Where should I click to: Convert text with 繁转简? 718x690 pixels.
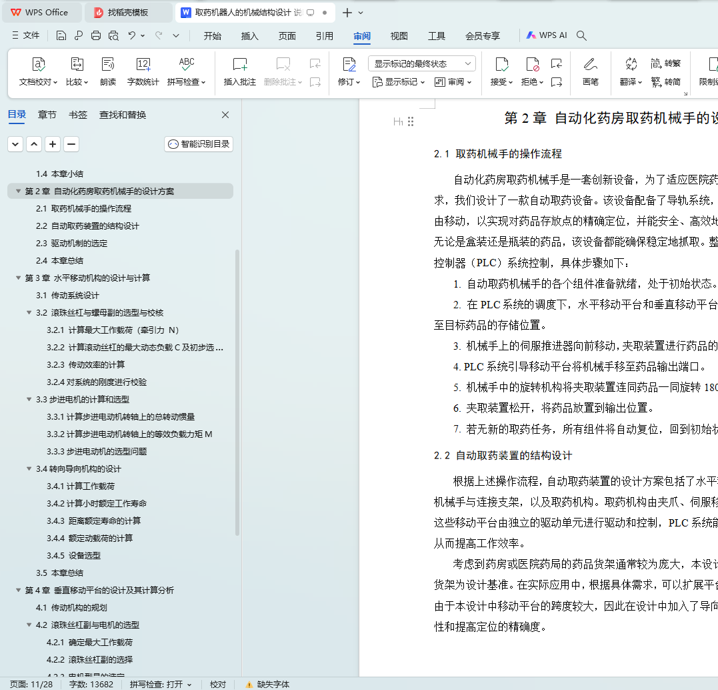(666, 82)
